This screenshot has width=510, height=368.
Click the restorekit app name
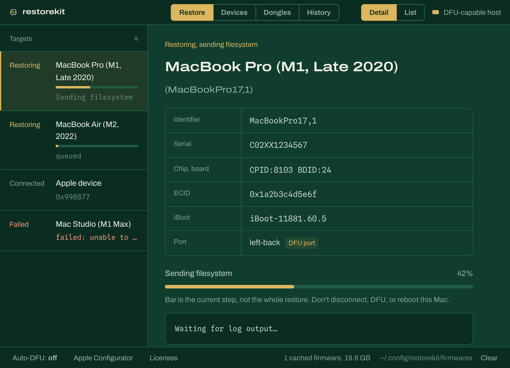(44, 12)
